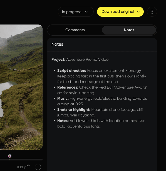Toggle fullscreen video view icon

[38, 167]
